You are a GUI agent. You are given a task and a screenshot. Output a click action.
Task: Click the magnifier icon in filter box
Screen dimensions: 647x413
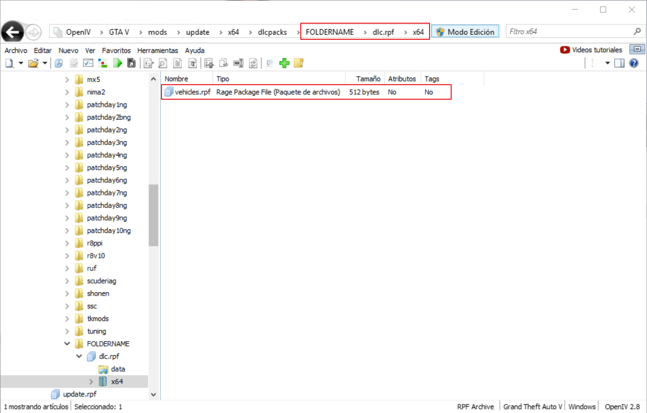tap(636, 31)
